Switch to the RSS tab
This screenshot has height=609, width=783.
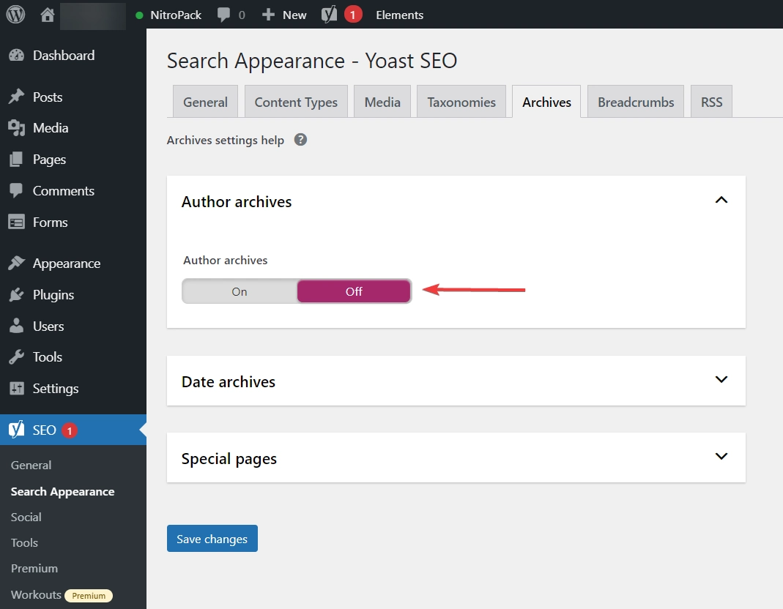(712, 102)
